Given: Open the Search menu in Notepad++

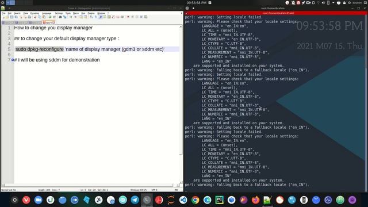Looking at the screenshot, I should pos(17,13).
